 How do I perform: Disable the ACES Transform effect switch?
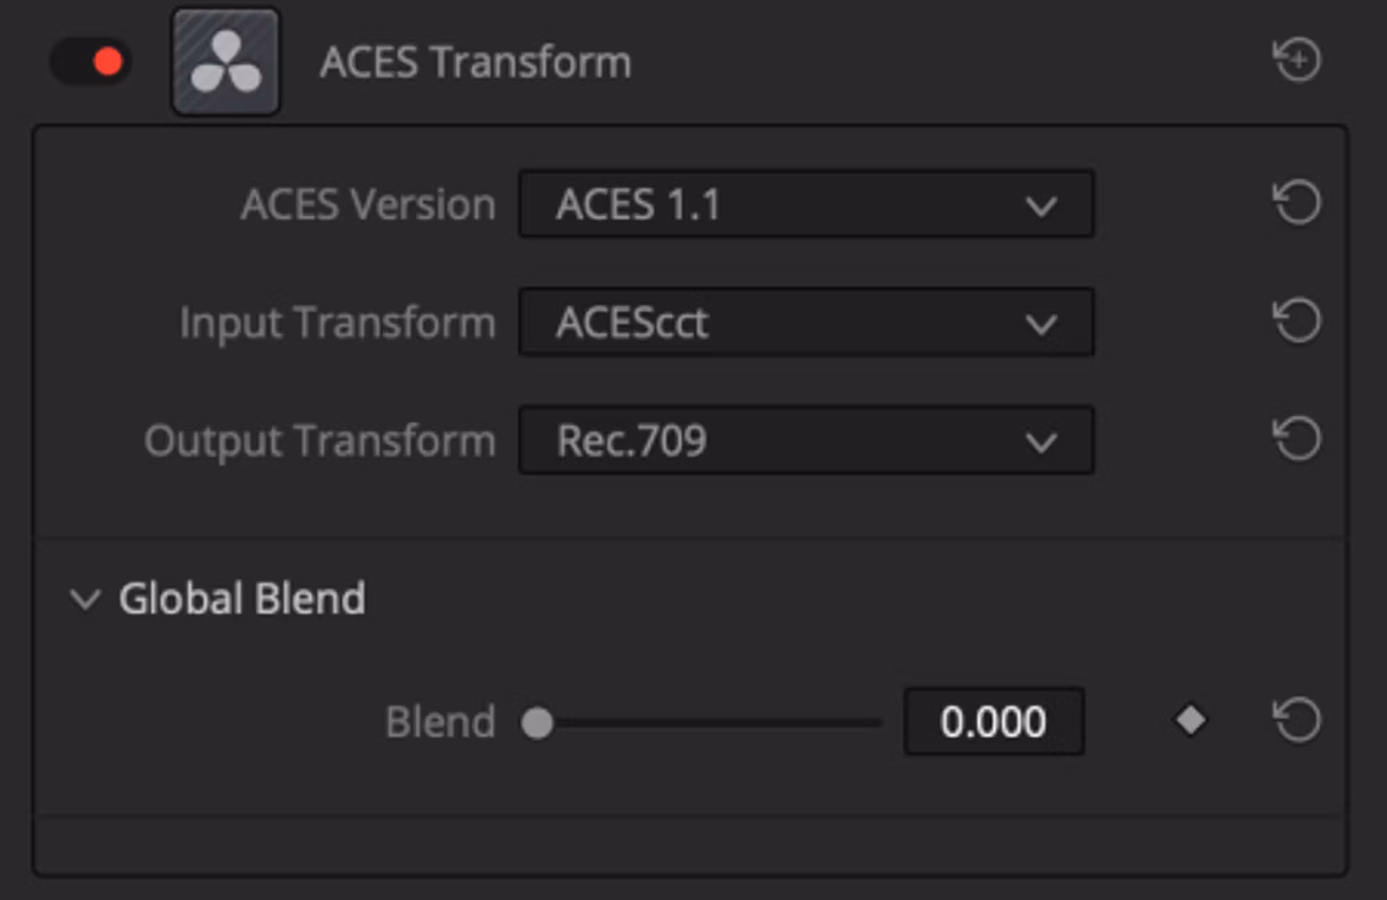pos(91,61)
